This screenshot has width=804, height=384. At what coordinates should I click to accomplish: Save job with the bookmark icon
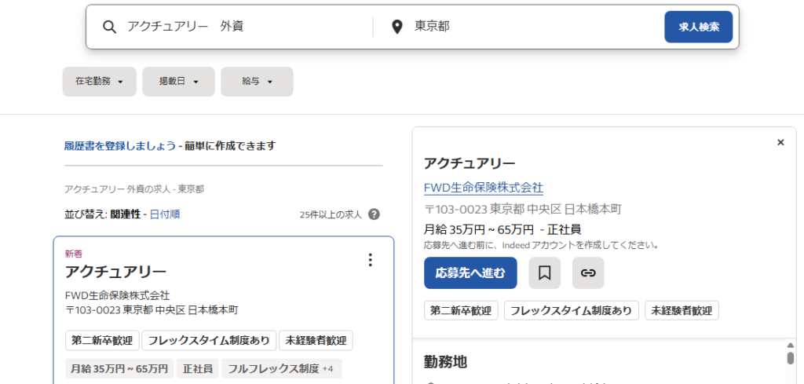(x=545, y=272)
